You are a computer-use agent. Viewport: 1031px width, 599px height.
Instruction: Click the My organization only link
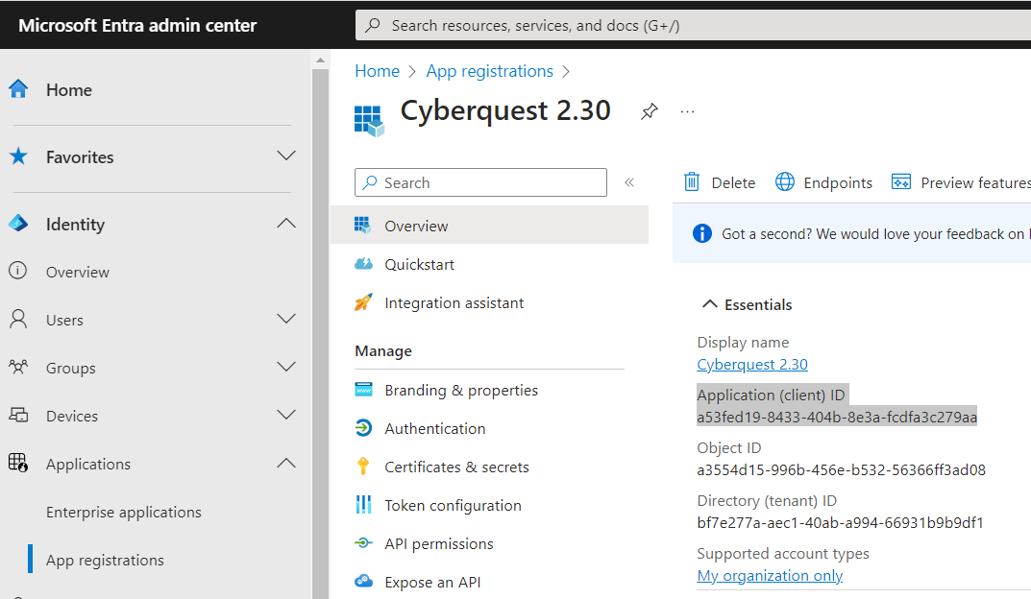770,575
